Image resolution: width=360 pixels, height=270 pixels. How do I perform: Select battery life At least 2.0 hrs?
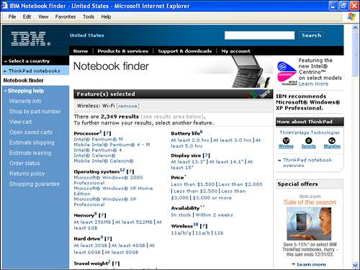(x=190, y=140)
